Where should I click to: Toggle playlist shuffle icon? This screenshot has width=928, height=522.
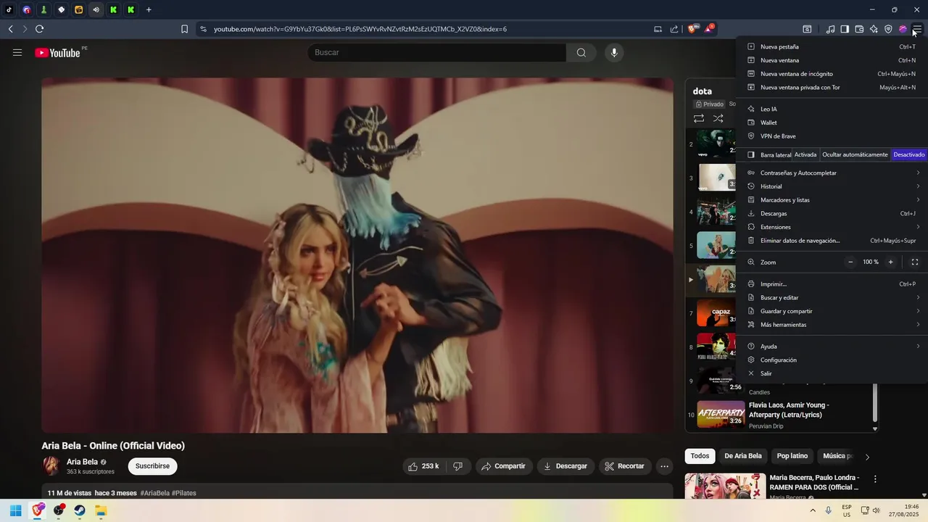pyautogui.click(x=718, y=118)
